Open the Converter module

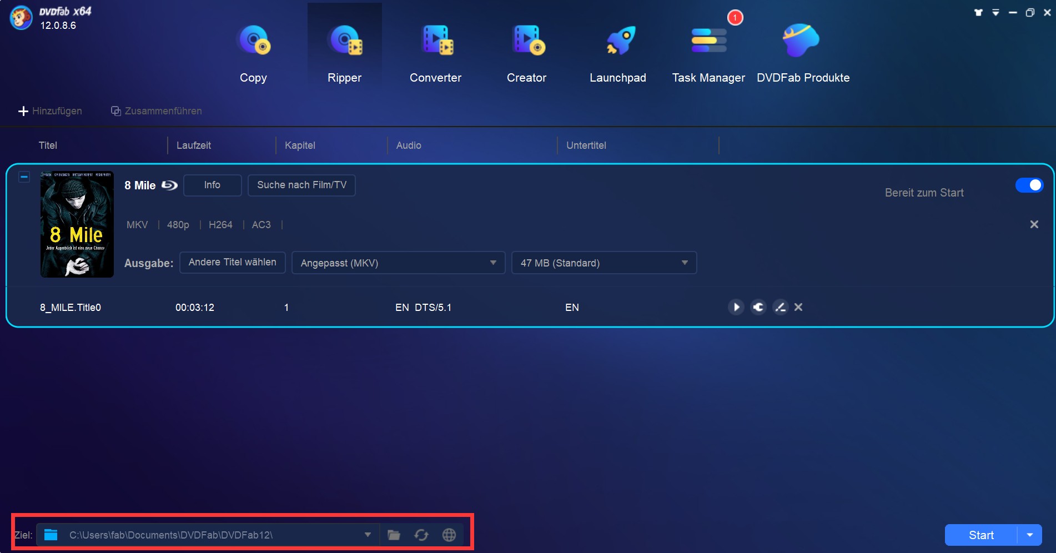pyautogui.click(x=435, y=54)
